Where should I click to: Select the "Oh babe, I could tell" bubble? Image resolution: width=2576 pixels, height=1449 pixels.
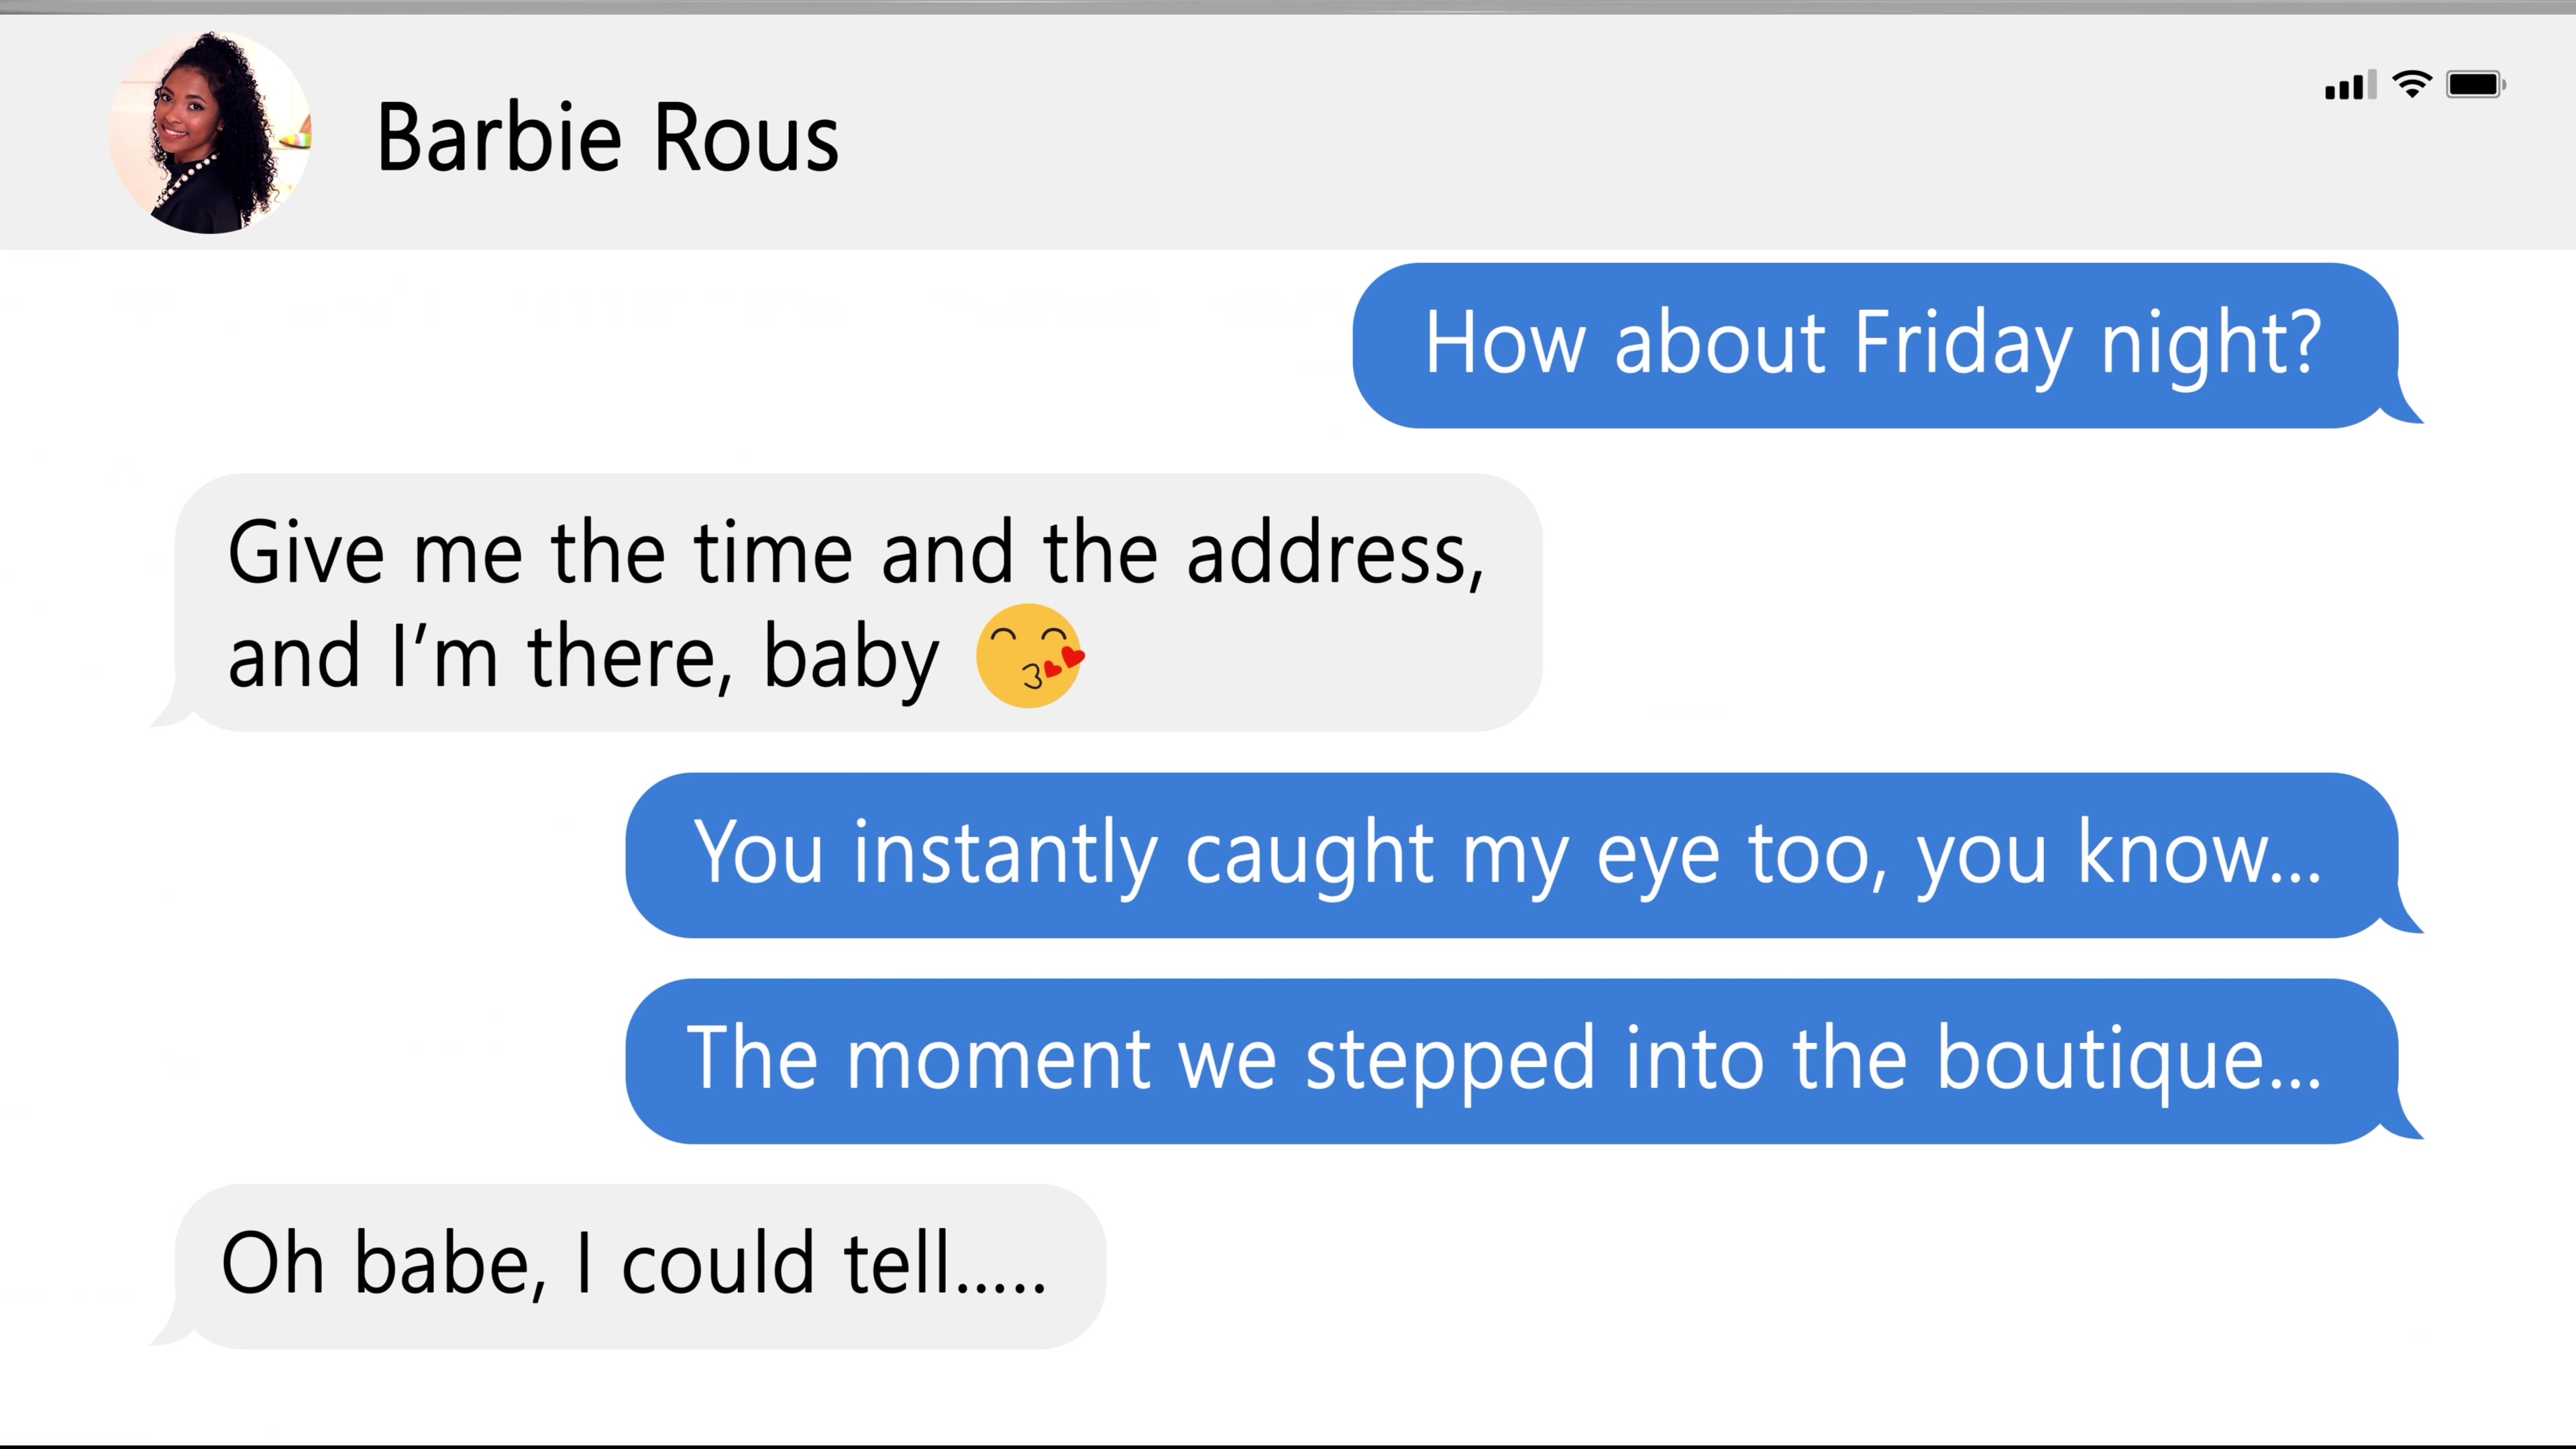pos(640,1267)
